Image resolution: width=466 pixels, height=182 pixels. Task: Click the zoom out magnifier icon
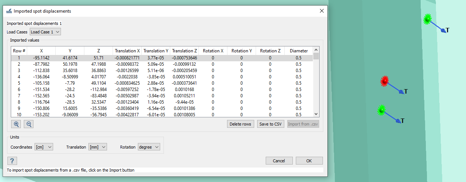29,124
